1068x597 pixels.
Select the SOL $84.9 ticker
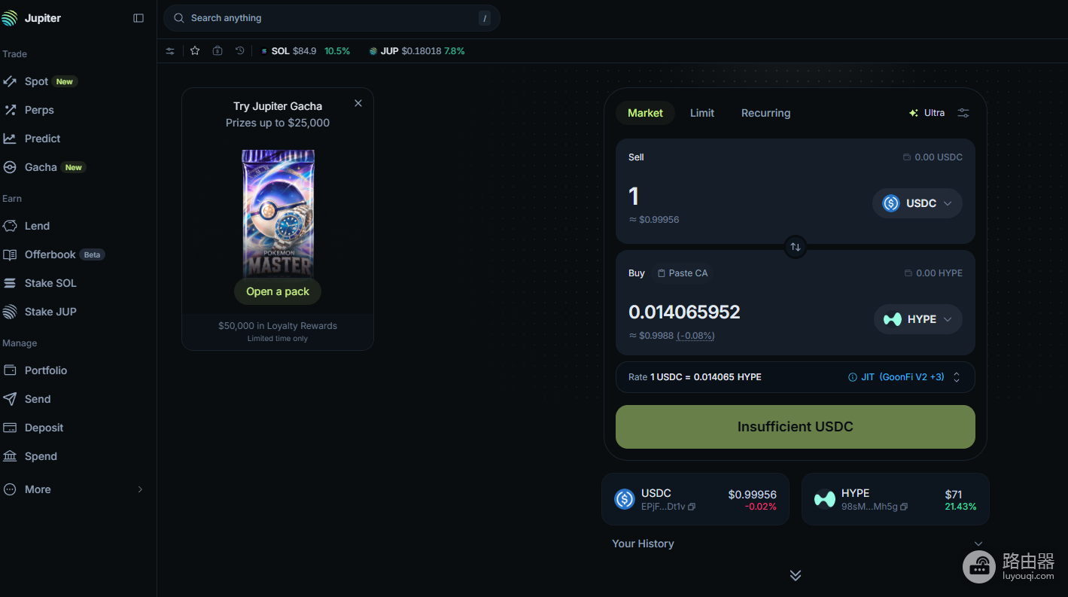(x=305, y=51)
